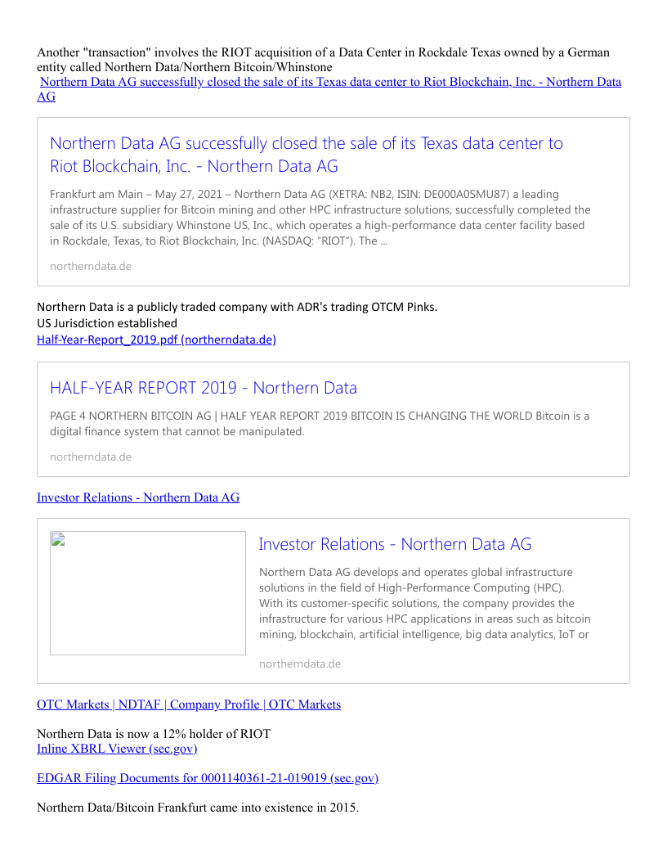Click the preview card title about Riot Blockchain sale

tap(306, 155)
